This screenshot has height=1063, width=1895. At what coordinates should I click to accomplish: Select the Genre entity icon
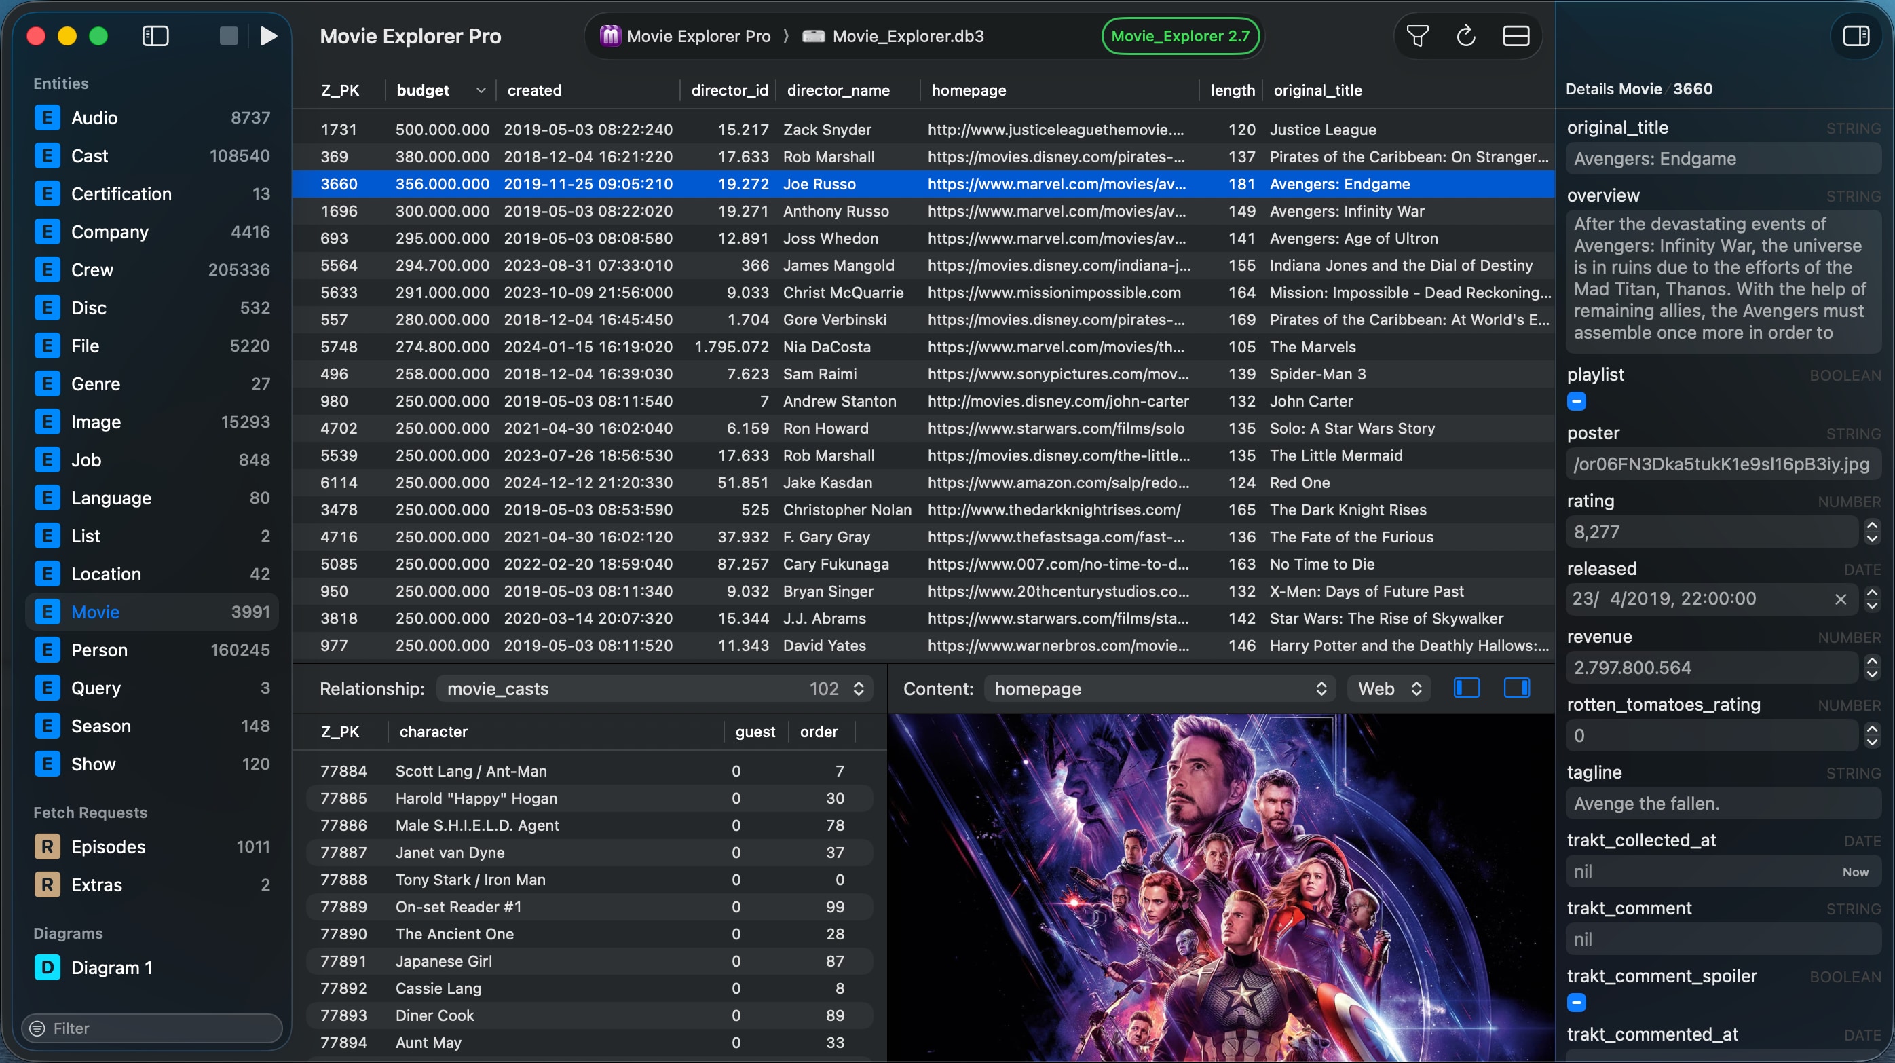(47, 384)
